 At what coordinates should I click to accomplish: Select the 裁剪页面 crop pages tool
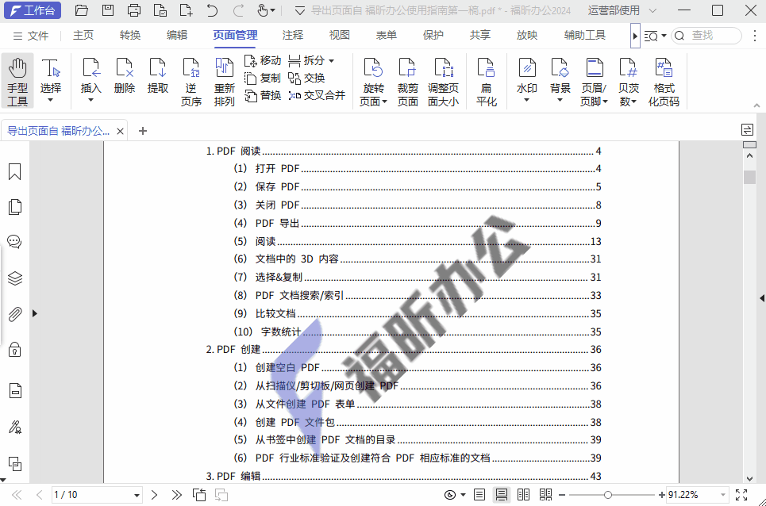(x=407, y=79)
